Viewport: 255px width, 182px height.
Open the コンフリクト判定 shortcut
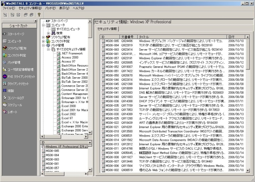click(15, 55)
